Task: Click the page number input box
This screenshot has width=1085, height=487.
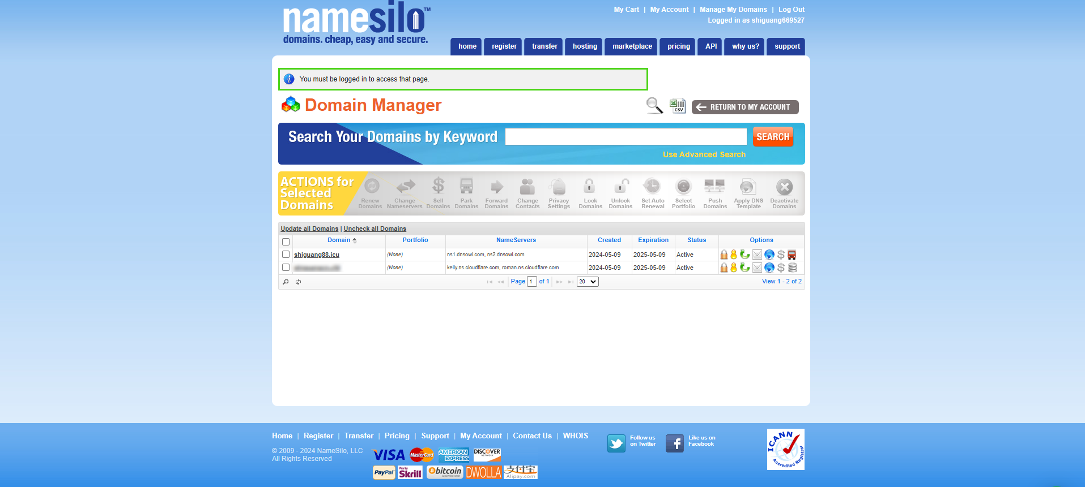Action: [531, 282]
